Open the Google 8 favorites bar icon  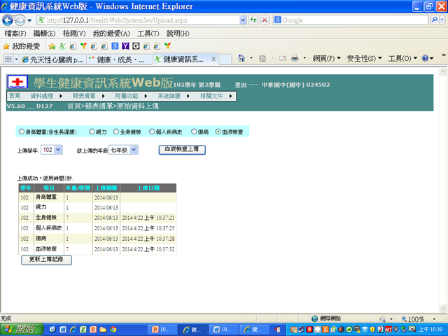pyautogui.click(x=115, y=46)
